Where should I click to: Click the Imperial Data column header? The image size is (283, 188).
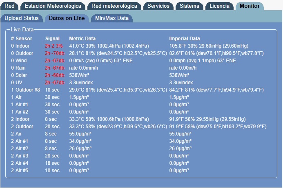pyautogui.click(x=185, y=39)
